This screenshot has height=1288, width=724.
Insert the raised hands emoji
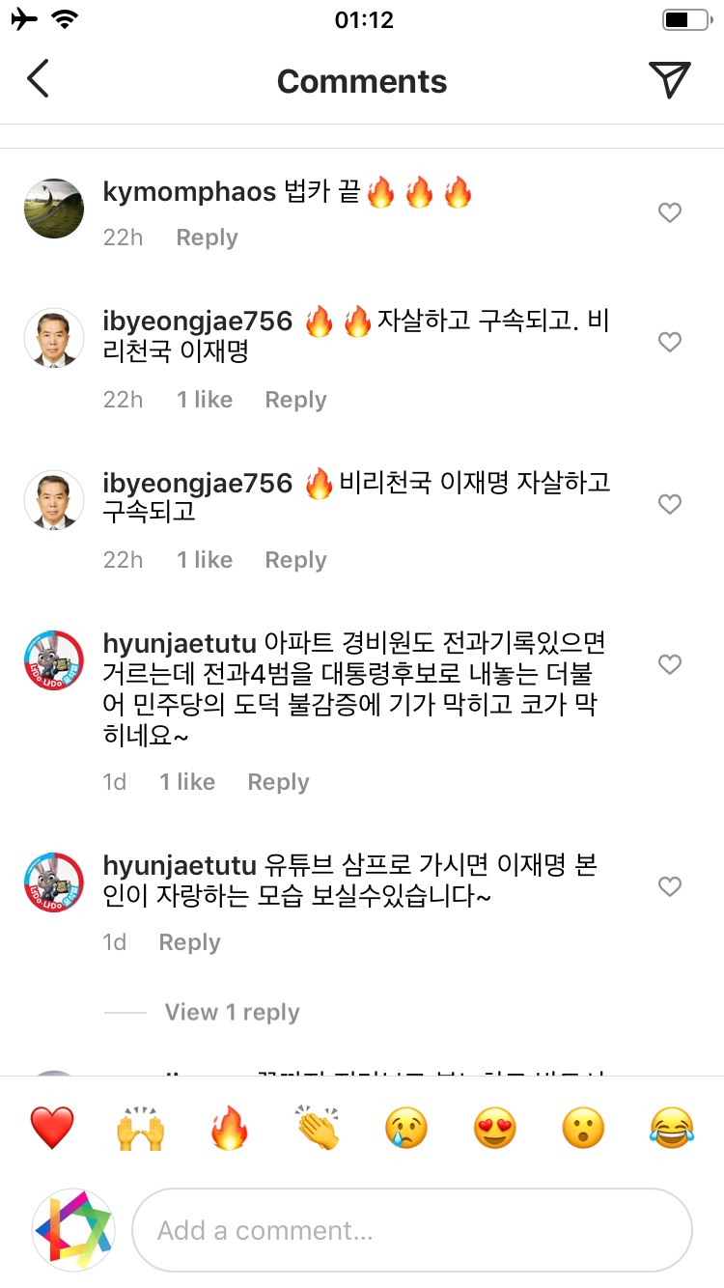pos(141,1128)
